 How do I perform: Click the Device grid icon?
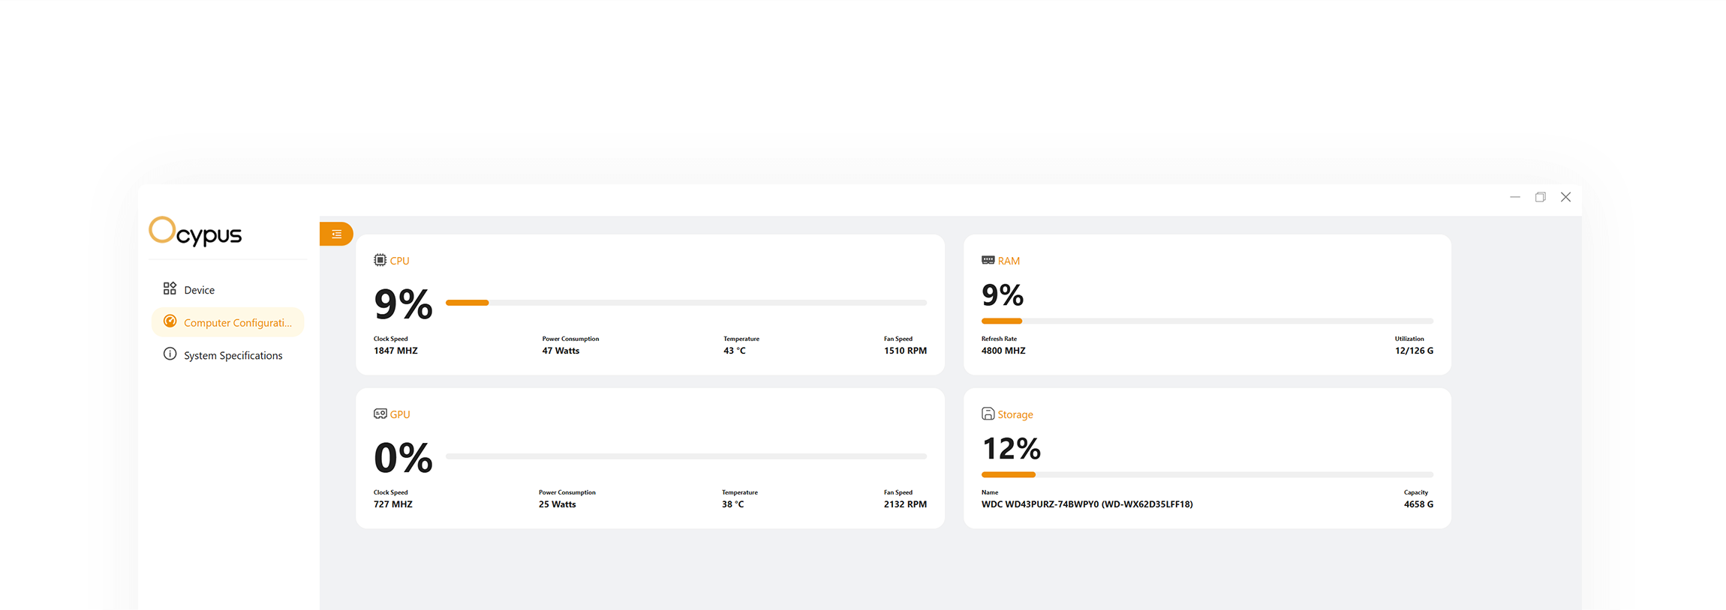click(x=170, y=289)
